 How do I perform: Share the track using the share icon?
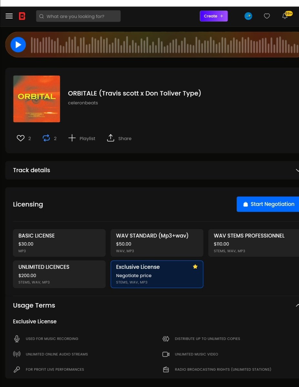coord(111,138)
